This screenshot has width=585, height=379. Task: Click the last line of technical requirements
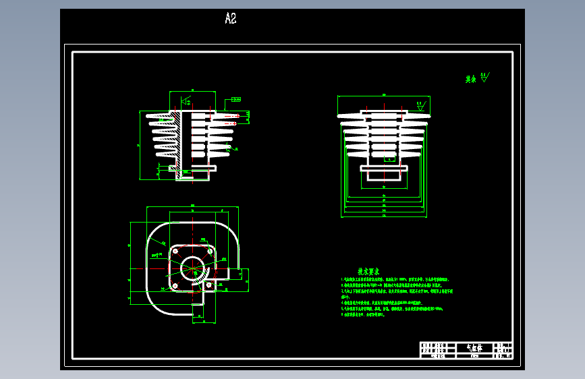[363, 314]
